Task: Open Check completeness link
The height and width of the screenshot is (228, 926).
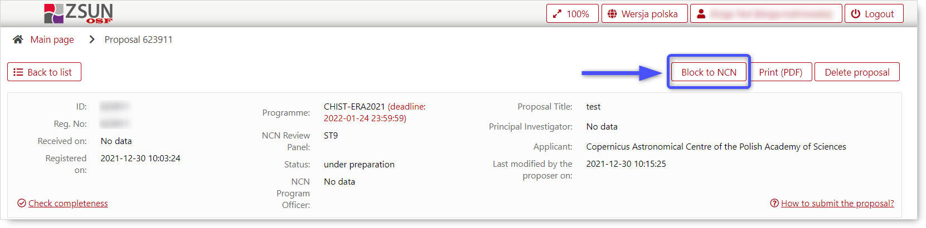Action: (68, 203)
